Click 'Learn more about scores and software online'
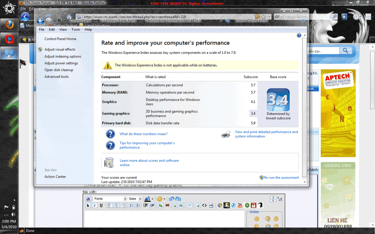 click(149, 163)
